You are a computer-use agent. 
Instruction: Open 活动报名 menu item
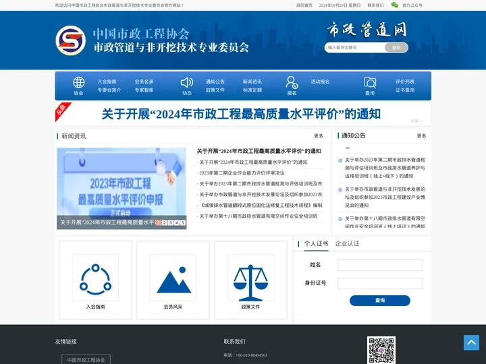(320, 82)
